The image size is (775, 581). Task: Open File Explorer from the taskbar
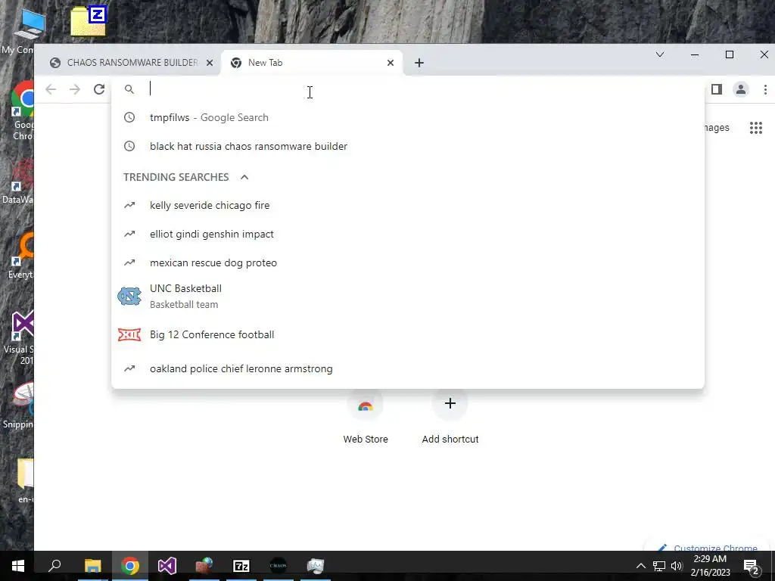(x=92, y=566)
